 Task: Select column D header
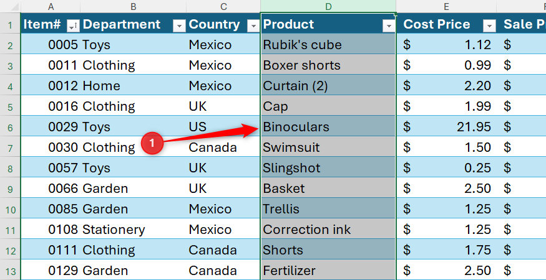click(x=328, y=6)
